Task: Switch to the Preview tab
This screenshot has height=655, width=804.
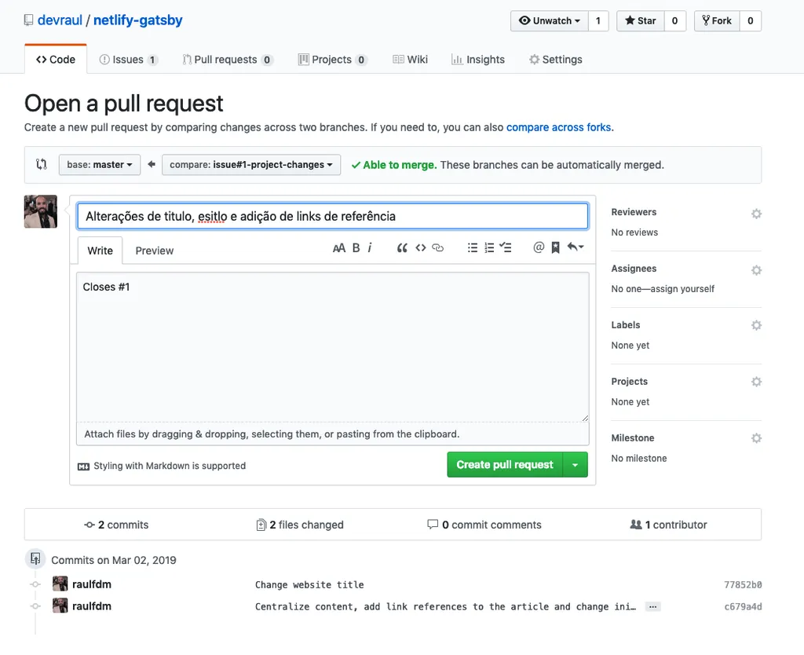Action: [x=155, y=251]
